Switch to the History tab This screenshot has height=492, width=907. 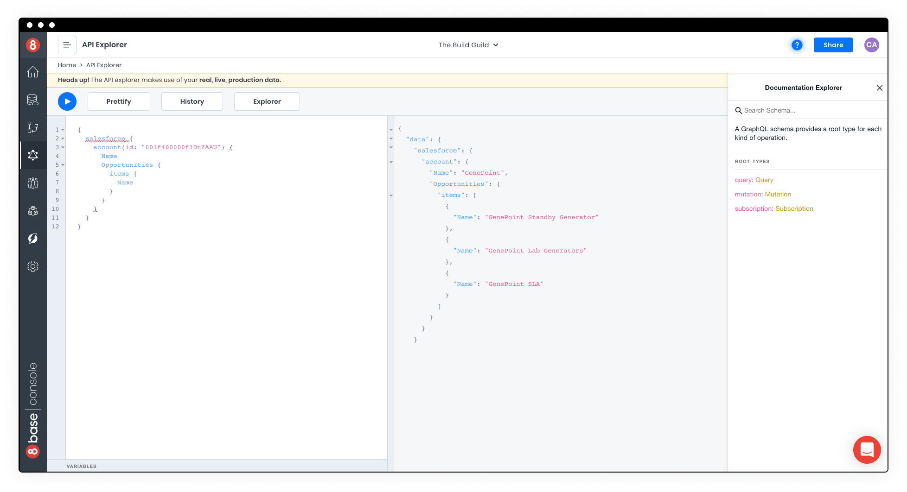pyautogui.click(x=192, y=101)
